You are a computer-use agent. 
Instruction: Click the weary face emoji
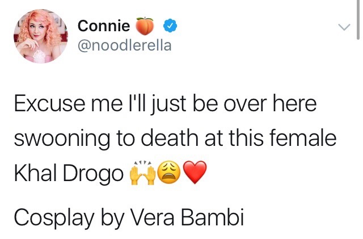pyautogui.click(x=170, y=174)
